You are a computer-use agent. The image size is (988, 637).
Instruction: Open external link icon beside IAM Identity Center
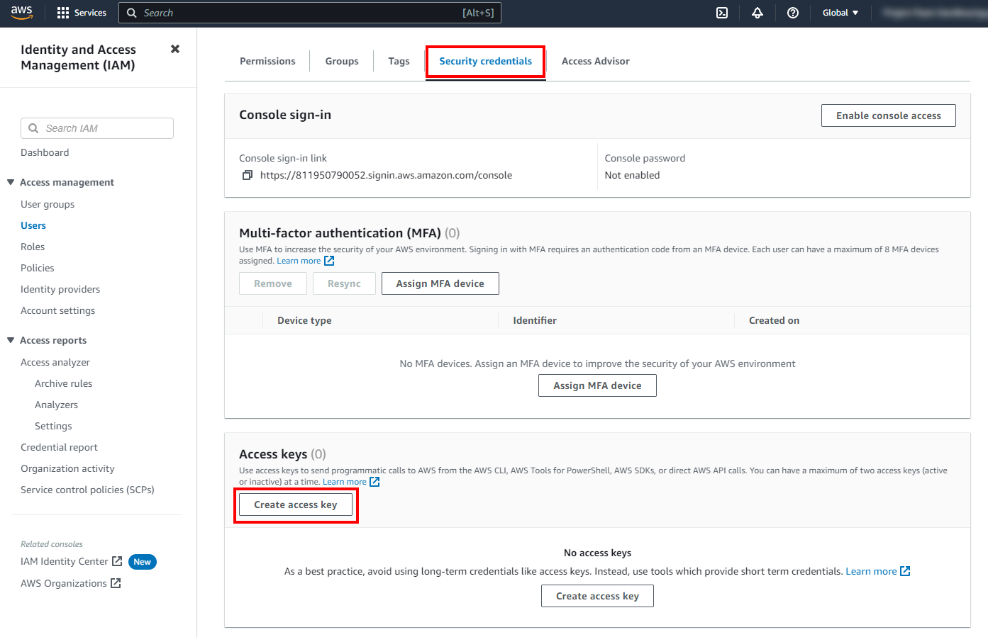pos(118,561)
